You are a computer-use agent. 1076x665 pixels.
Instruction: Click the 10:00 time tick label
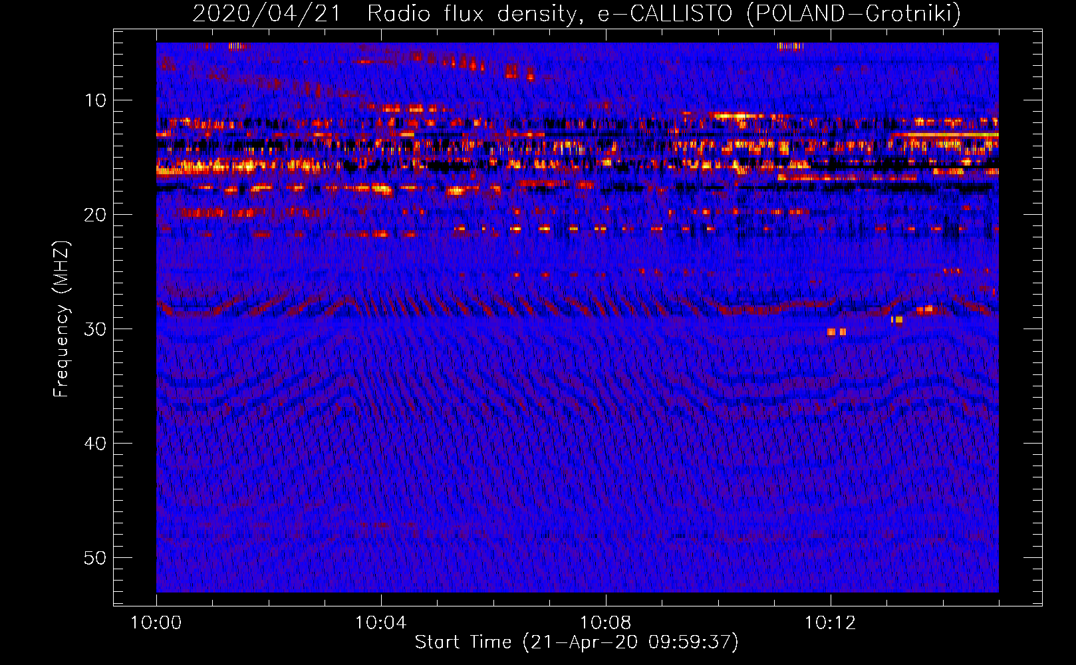156,623
